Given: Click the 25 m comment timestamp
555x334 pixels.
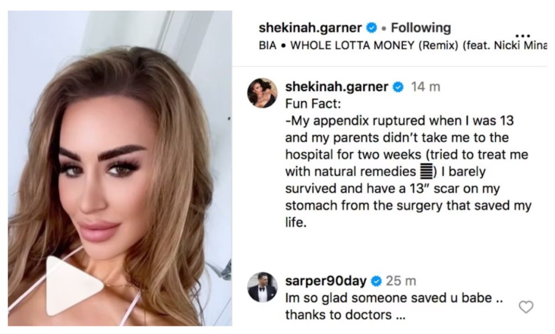Looking at the screenshot, I should [x=401, y=281].
